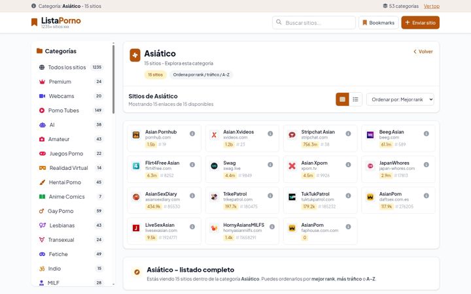Click the 434.9k traffic badge
Viewport: 471px width, 294px height.
coord(154,206)
